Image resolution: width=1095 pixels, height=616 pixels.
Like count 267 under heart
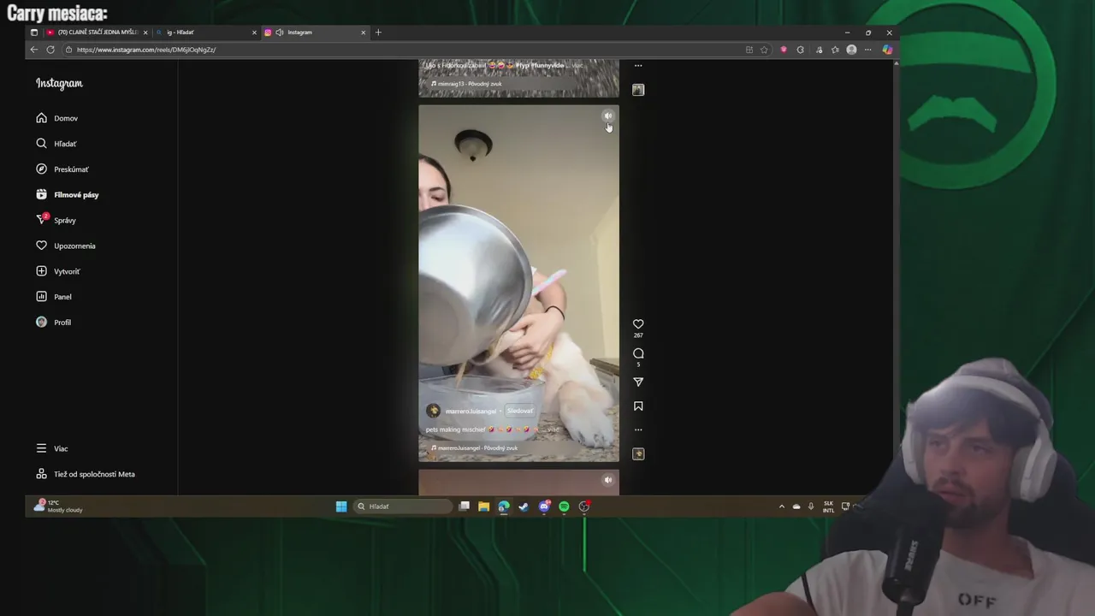pyautogui.click(x=638, y=335)
